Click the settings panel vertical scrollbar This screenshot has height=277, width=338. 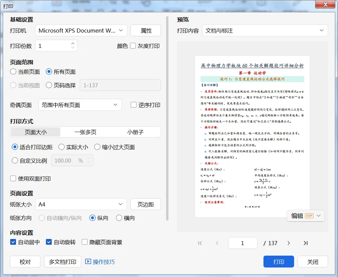167,118
